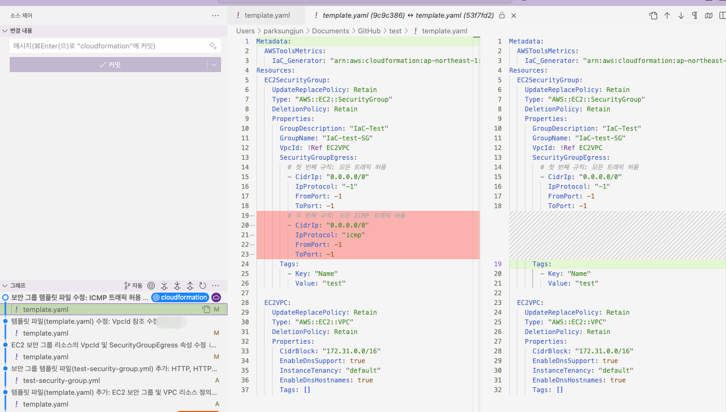Click the red deleted IpProtocol "icmp" line
The image size is (726, 412).
coord(330,235)
